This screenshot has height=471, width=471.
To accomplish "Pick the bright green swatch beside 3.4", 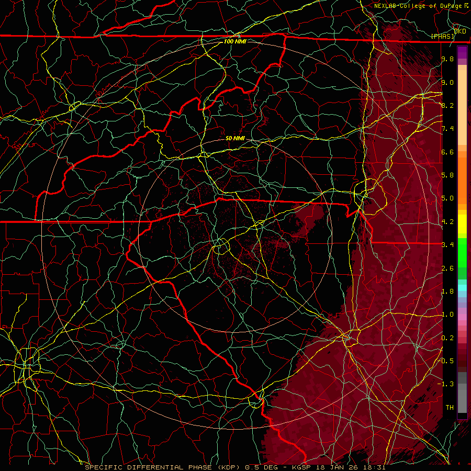I will [x=462, y=253].
